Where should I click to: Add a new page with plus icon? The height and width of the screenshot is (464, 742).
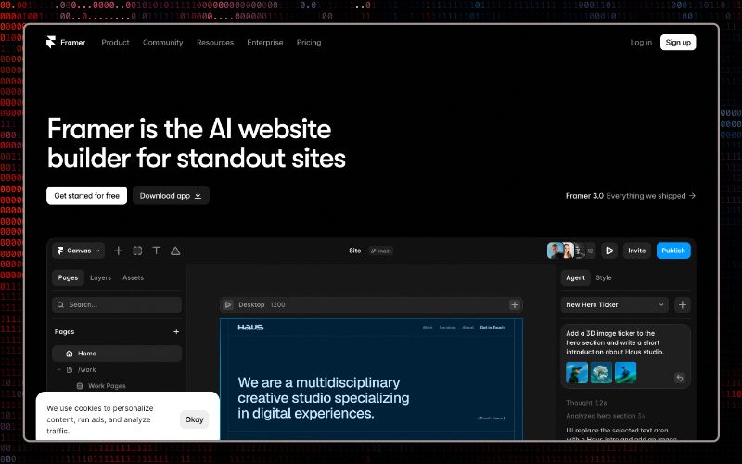point(176,332)
